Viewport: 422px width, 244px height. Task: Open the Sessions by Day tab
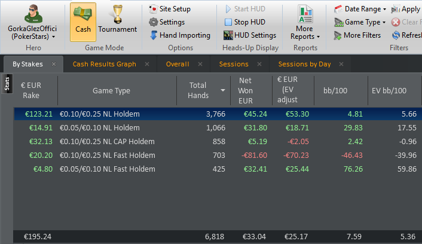click(304, 64)
